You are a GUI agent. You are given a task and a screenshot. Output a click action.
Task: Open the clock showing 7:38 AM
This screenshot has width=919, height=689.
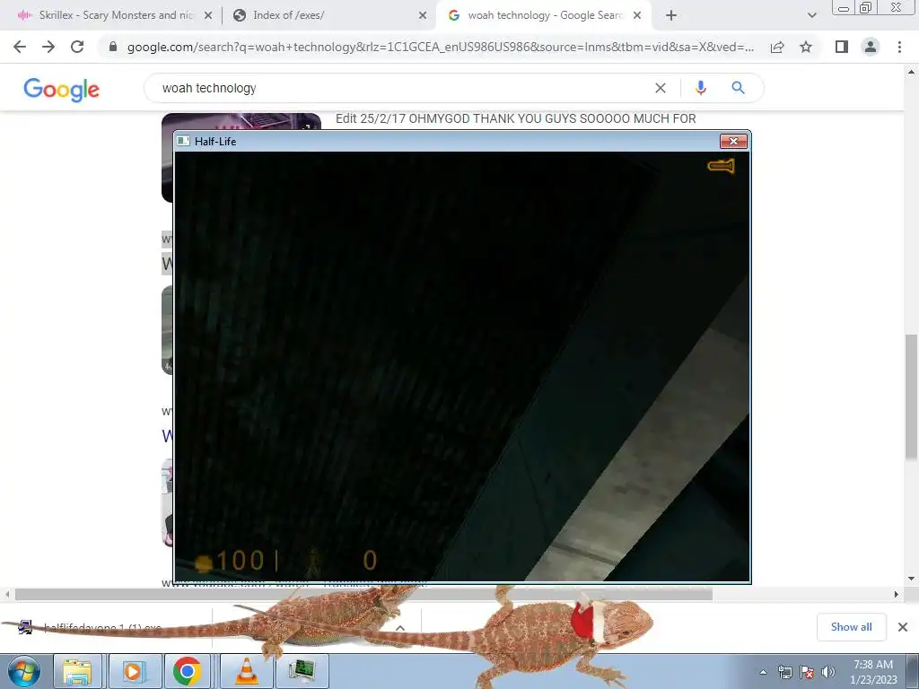click(873, 671)
